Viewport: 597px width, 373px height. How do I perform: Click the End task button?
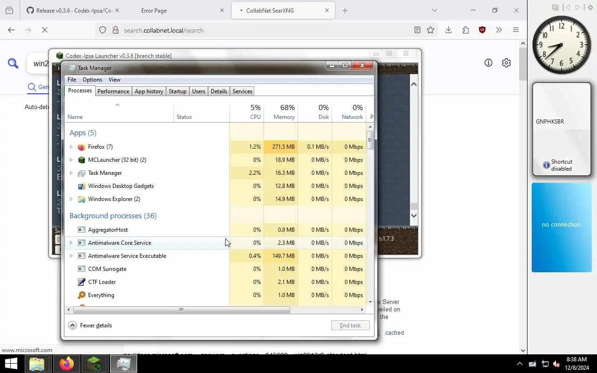pyautogui.click(x=350, y=325)
